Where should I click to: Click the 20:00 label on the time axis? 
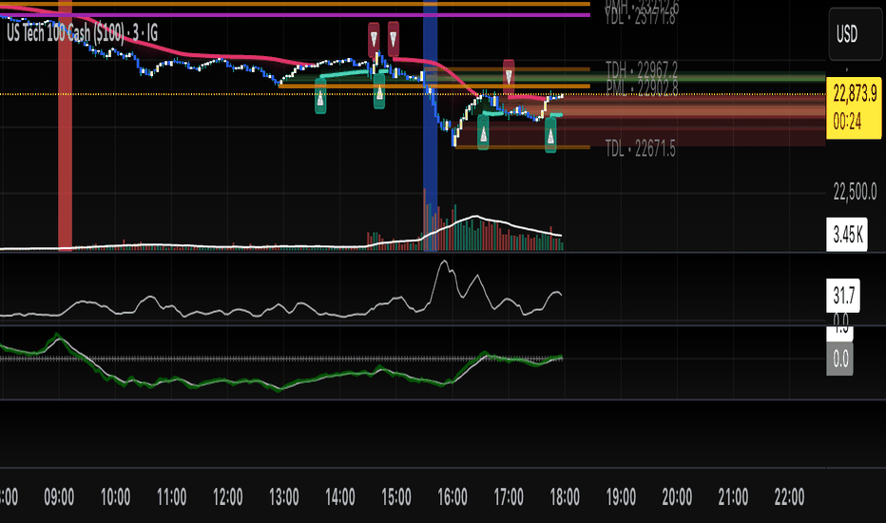pos(677,497)
